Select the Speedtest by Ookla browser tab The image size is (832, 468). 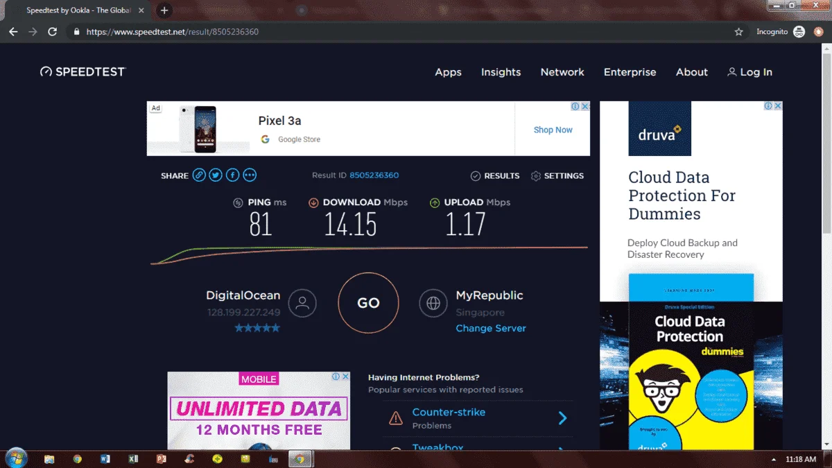(x=78, y=10)
